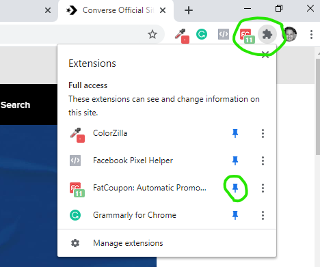Click the Grammarly icon in the list
Viewport: 320px width, 267px height.
[75, 215]
